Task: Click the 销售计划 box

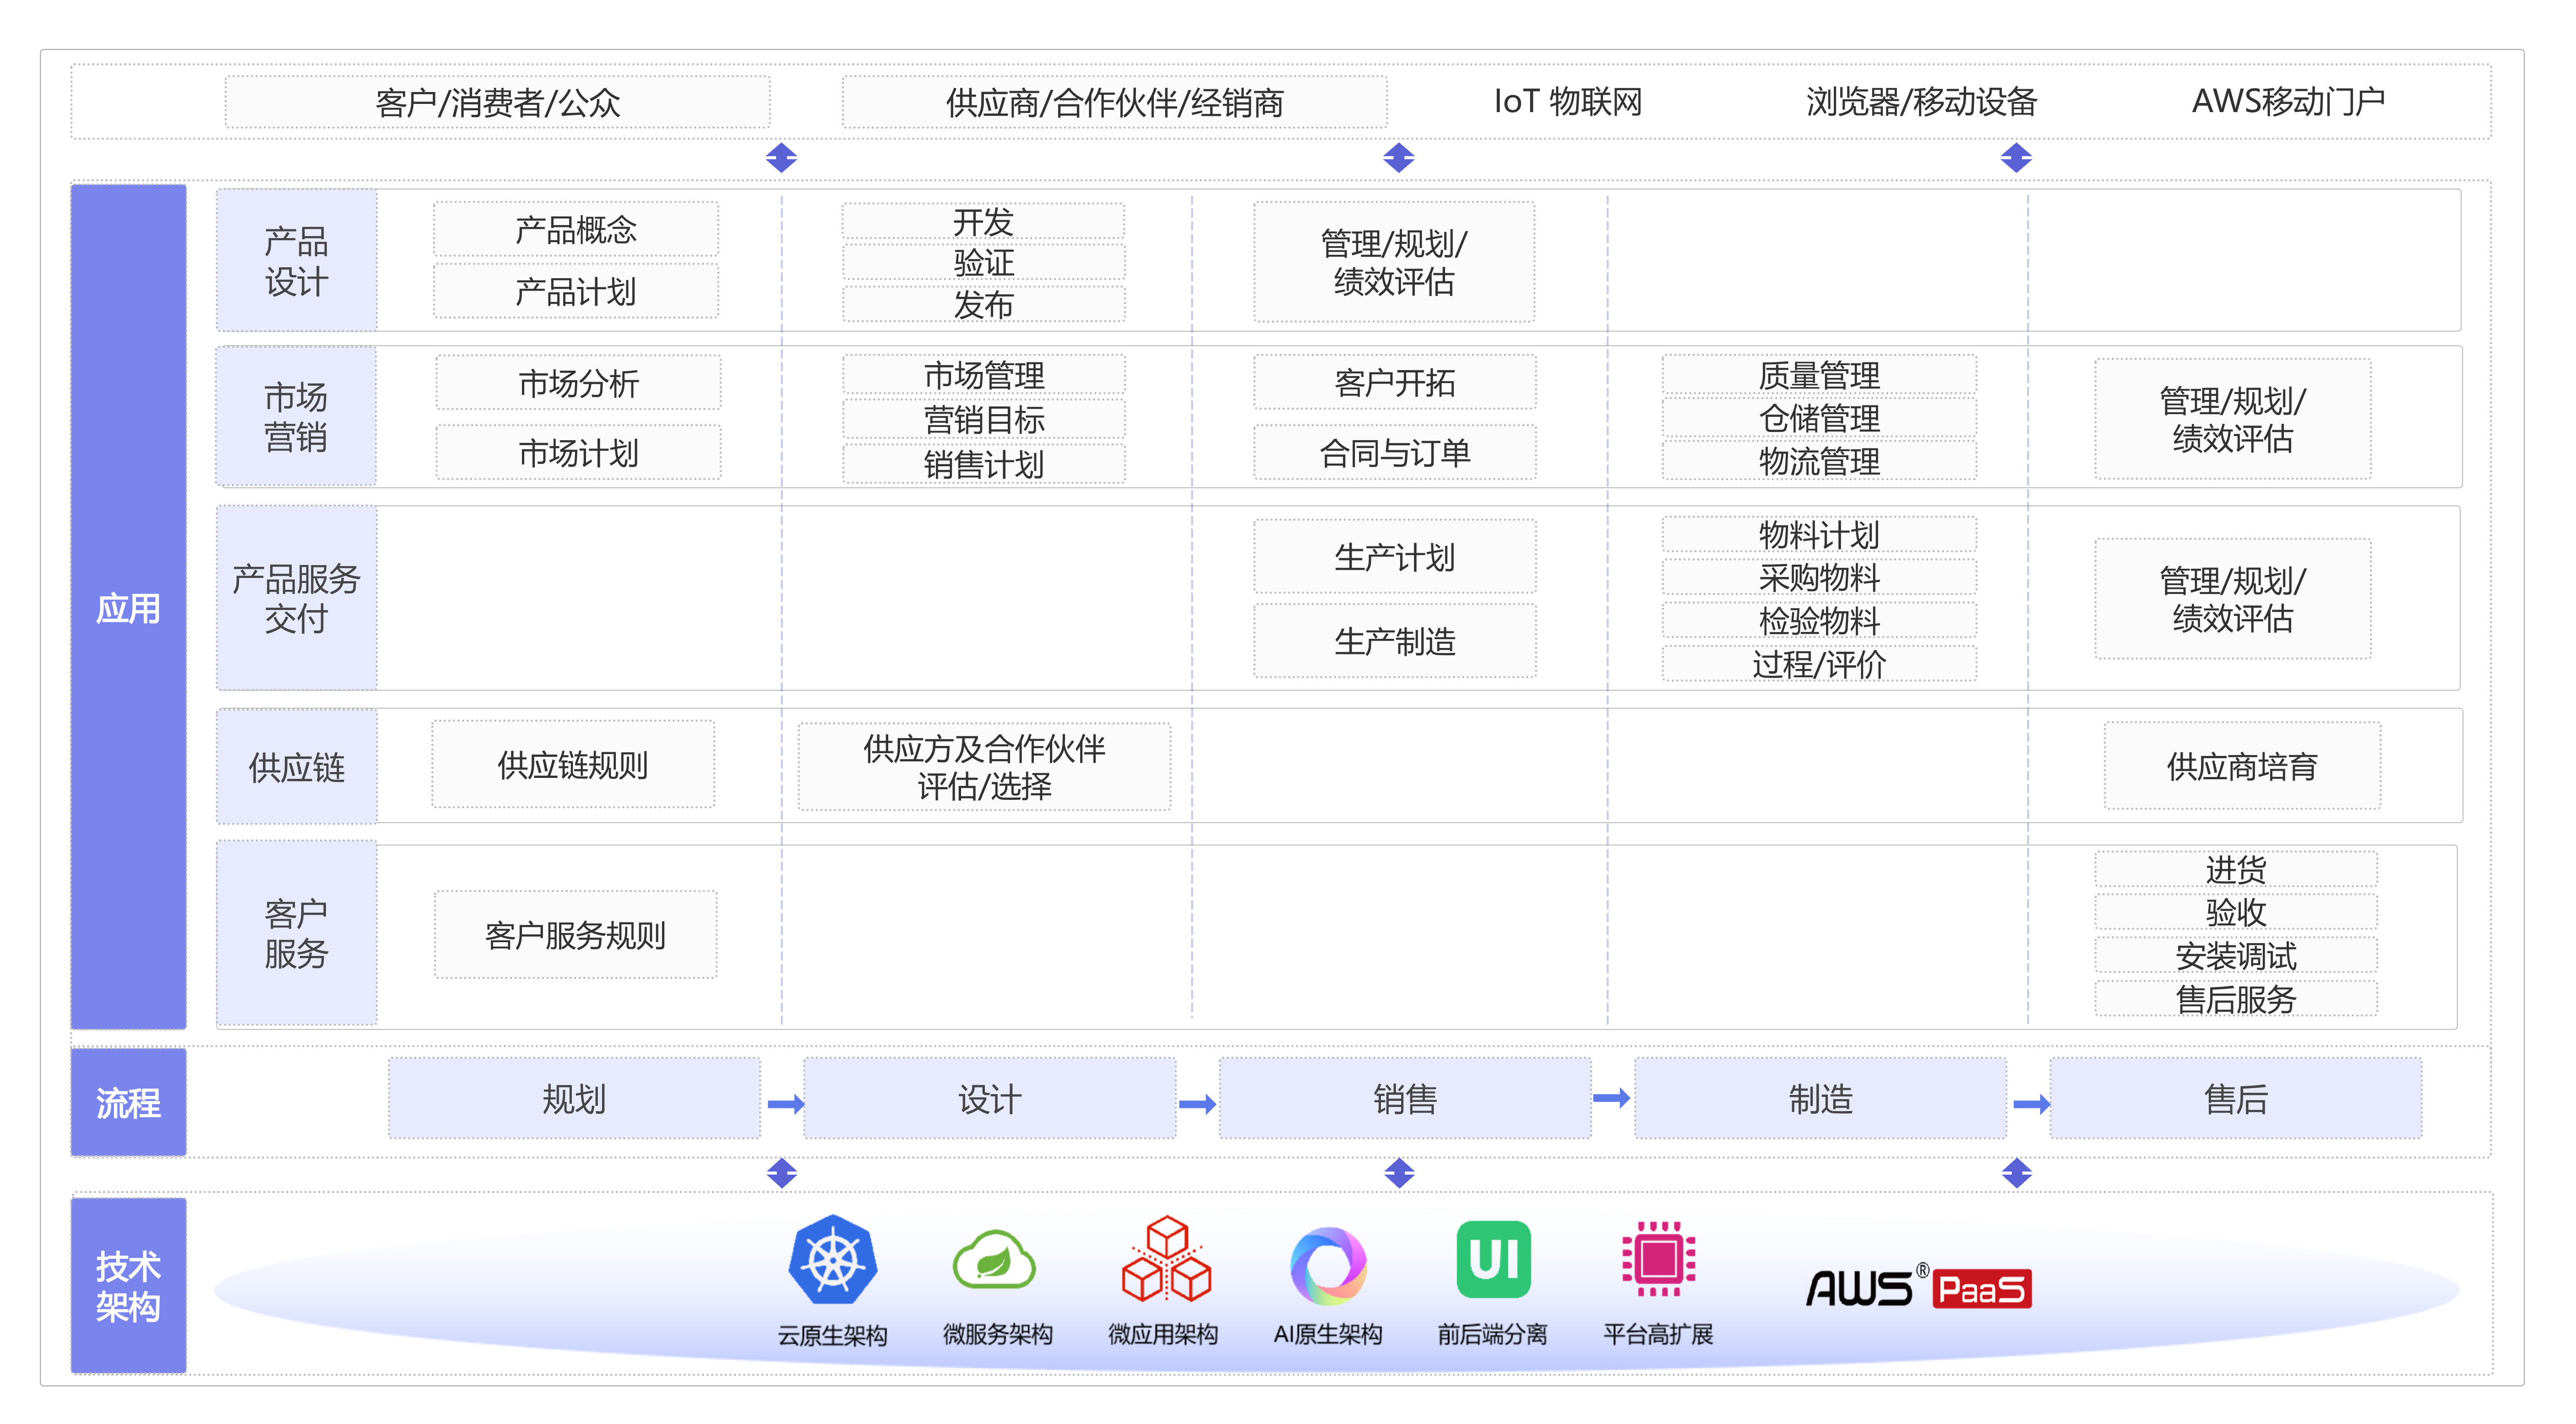Action: click(984, 464)
